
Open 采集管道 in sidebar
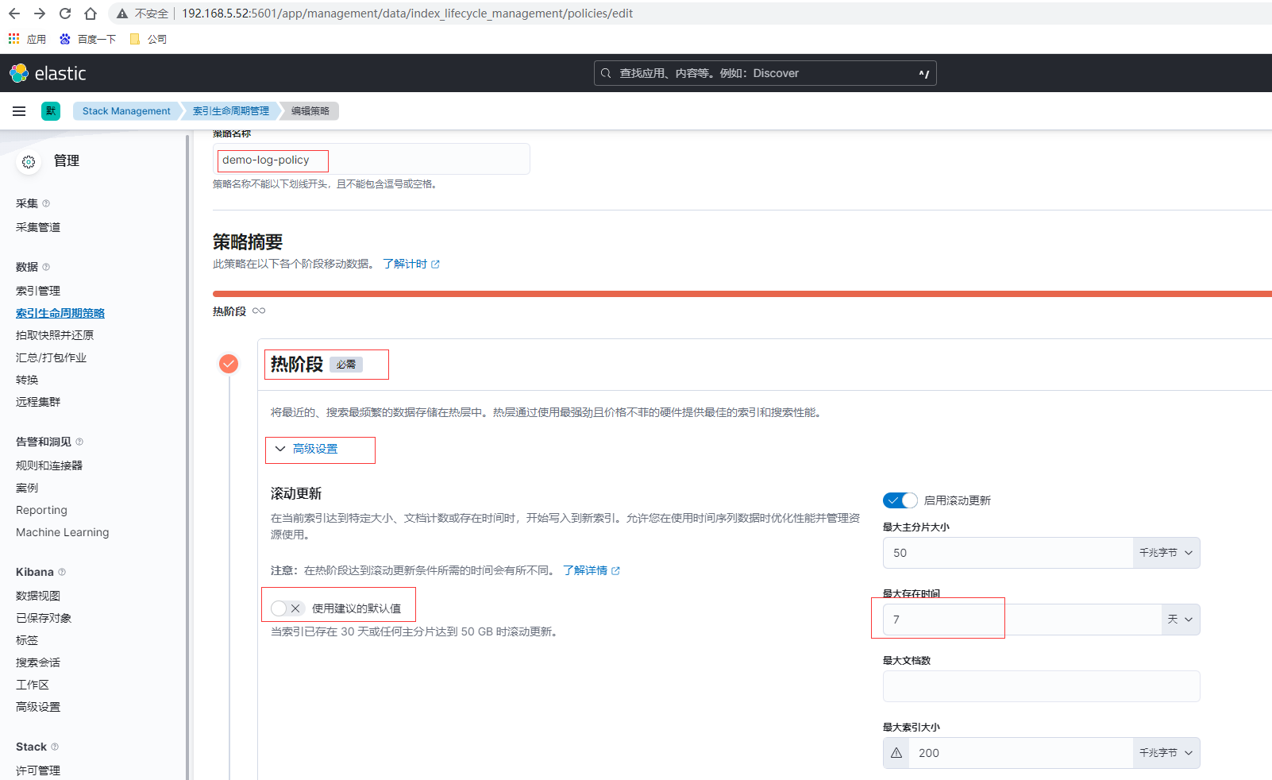[x=38, y=227]
